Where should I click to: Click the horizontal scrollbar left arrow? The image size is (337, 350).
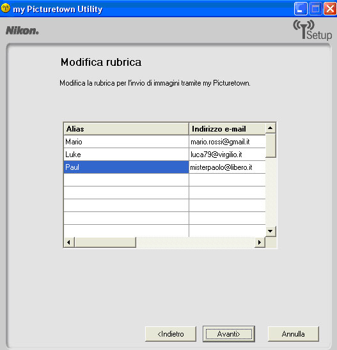(x=69, y=243)
